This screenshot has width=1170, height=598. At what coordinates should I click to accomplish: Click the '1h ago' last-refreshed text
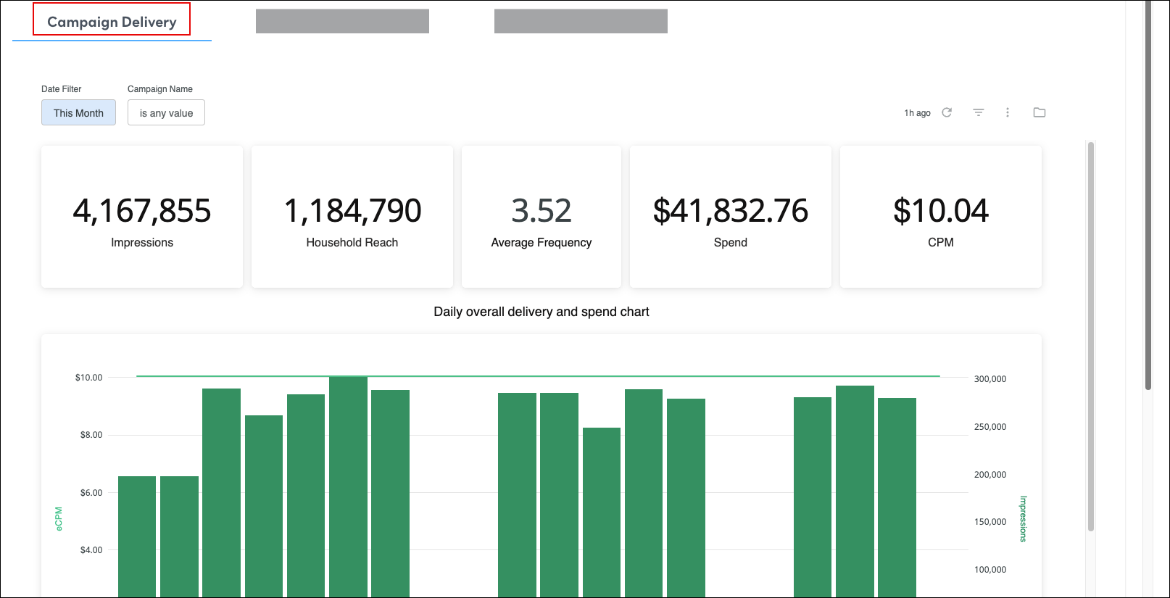[917, 113]
